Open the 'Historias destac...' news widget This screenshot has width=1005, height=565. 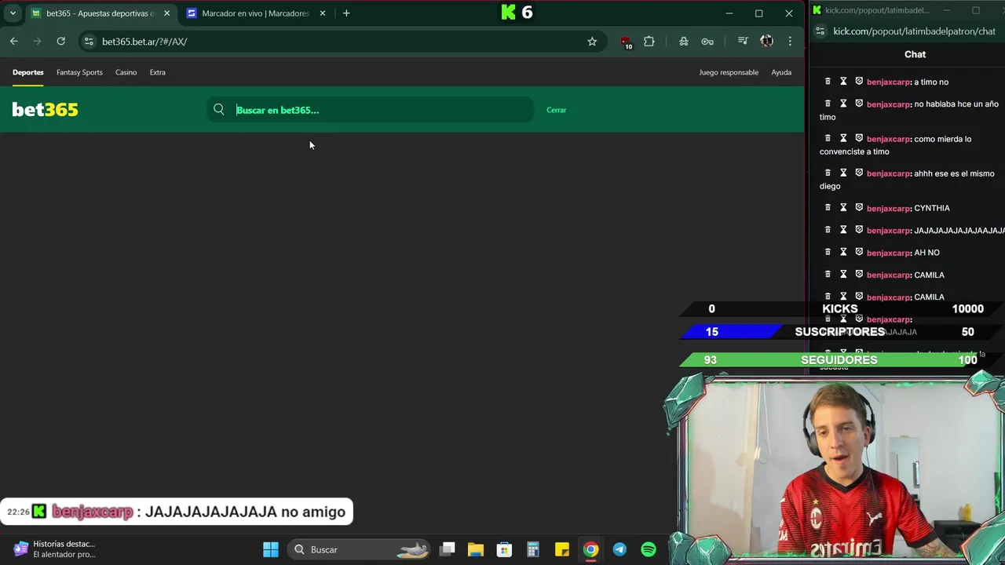[53, 549]
